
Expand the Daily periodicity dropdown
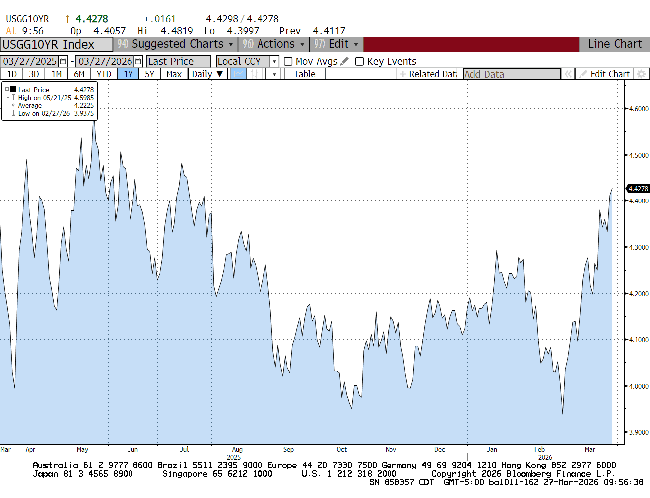coord(219,74)
